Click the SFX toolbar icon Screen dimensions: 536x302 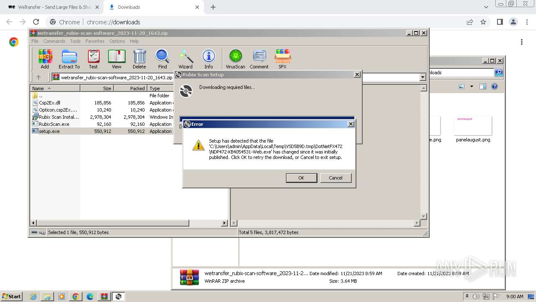(283, 59)
